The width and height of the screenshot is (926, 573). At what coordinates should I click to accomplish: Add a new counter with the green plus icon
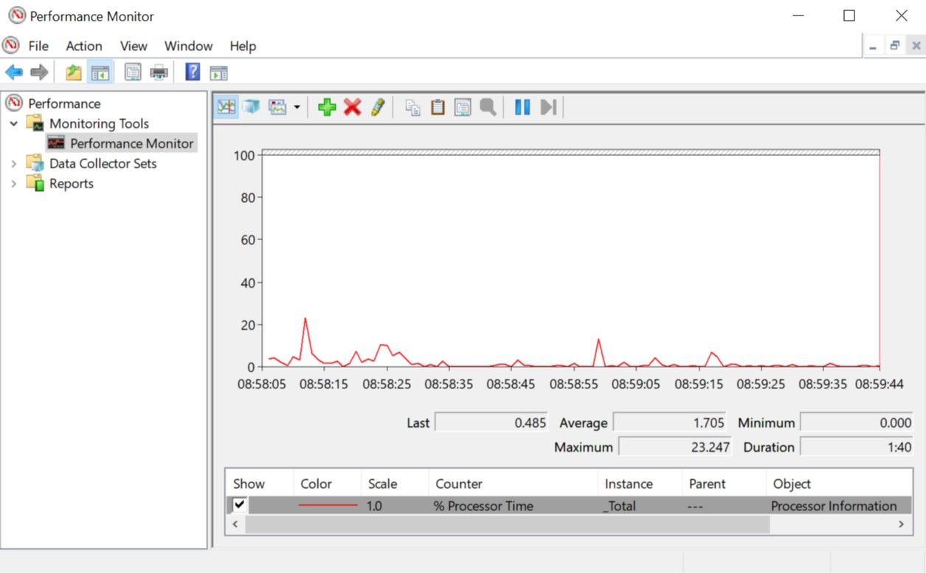pos(327,106)
